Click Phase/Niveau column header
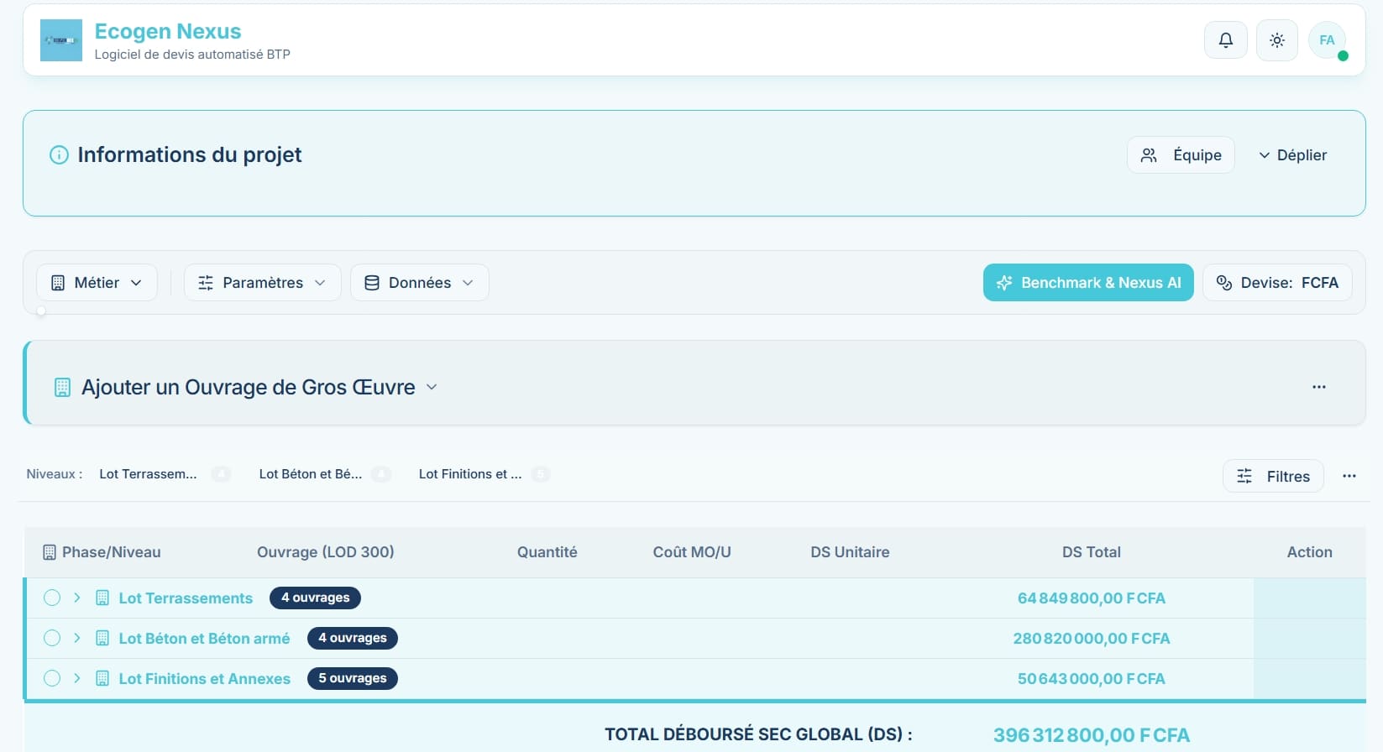 coord(111,552)
